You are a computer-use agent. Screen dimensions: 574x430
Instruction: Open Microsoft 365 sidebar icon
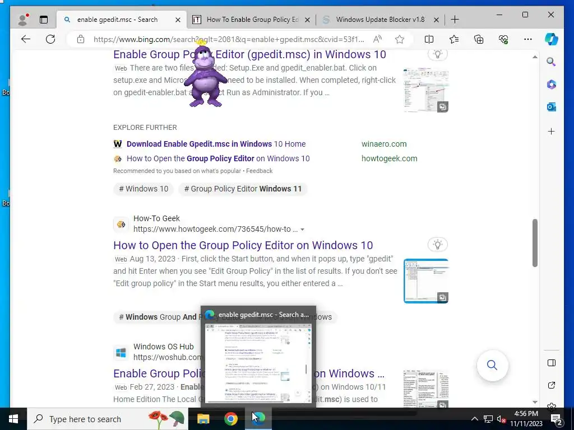coord(552,85)
